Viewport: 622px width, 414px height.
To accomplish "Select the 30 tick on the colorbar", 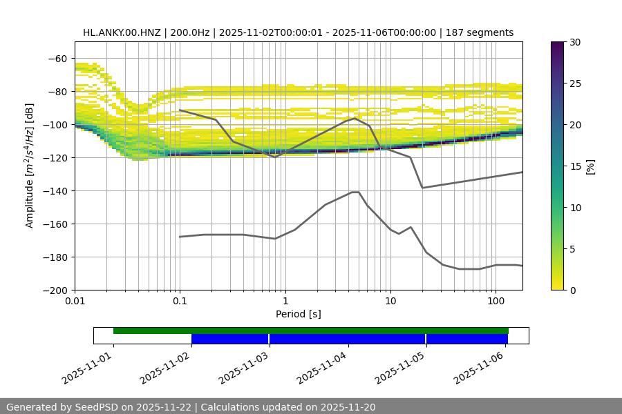I will (574, 42).
